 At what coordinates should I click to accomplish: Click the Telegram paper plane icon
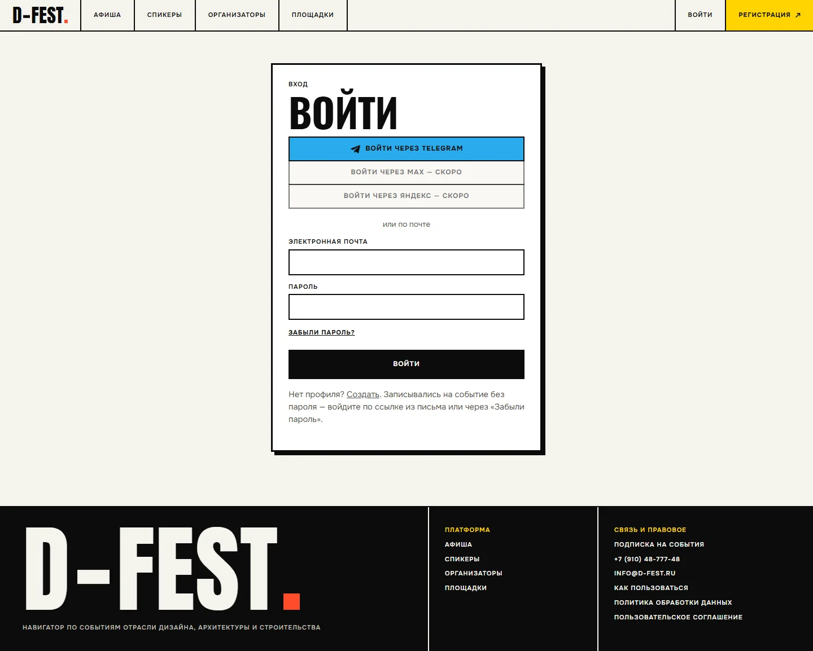click(355, 149)
